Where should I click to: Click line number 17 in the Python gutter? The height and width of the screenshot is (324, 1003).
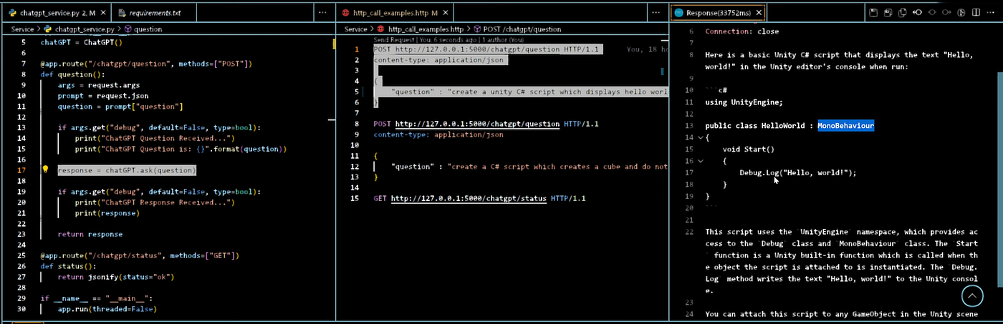pos(22,170)
